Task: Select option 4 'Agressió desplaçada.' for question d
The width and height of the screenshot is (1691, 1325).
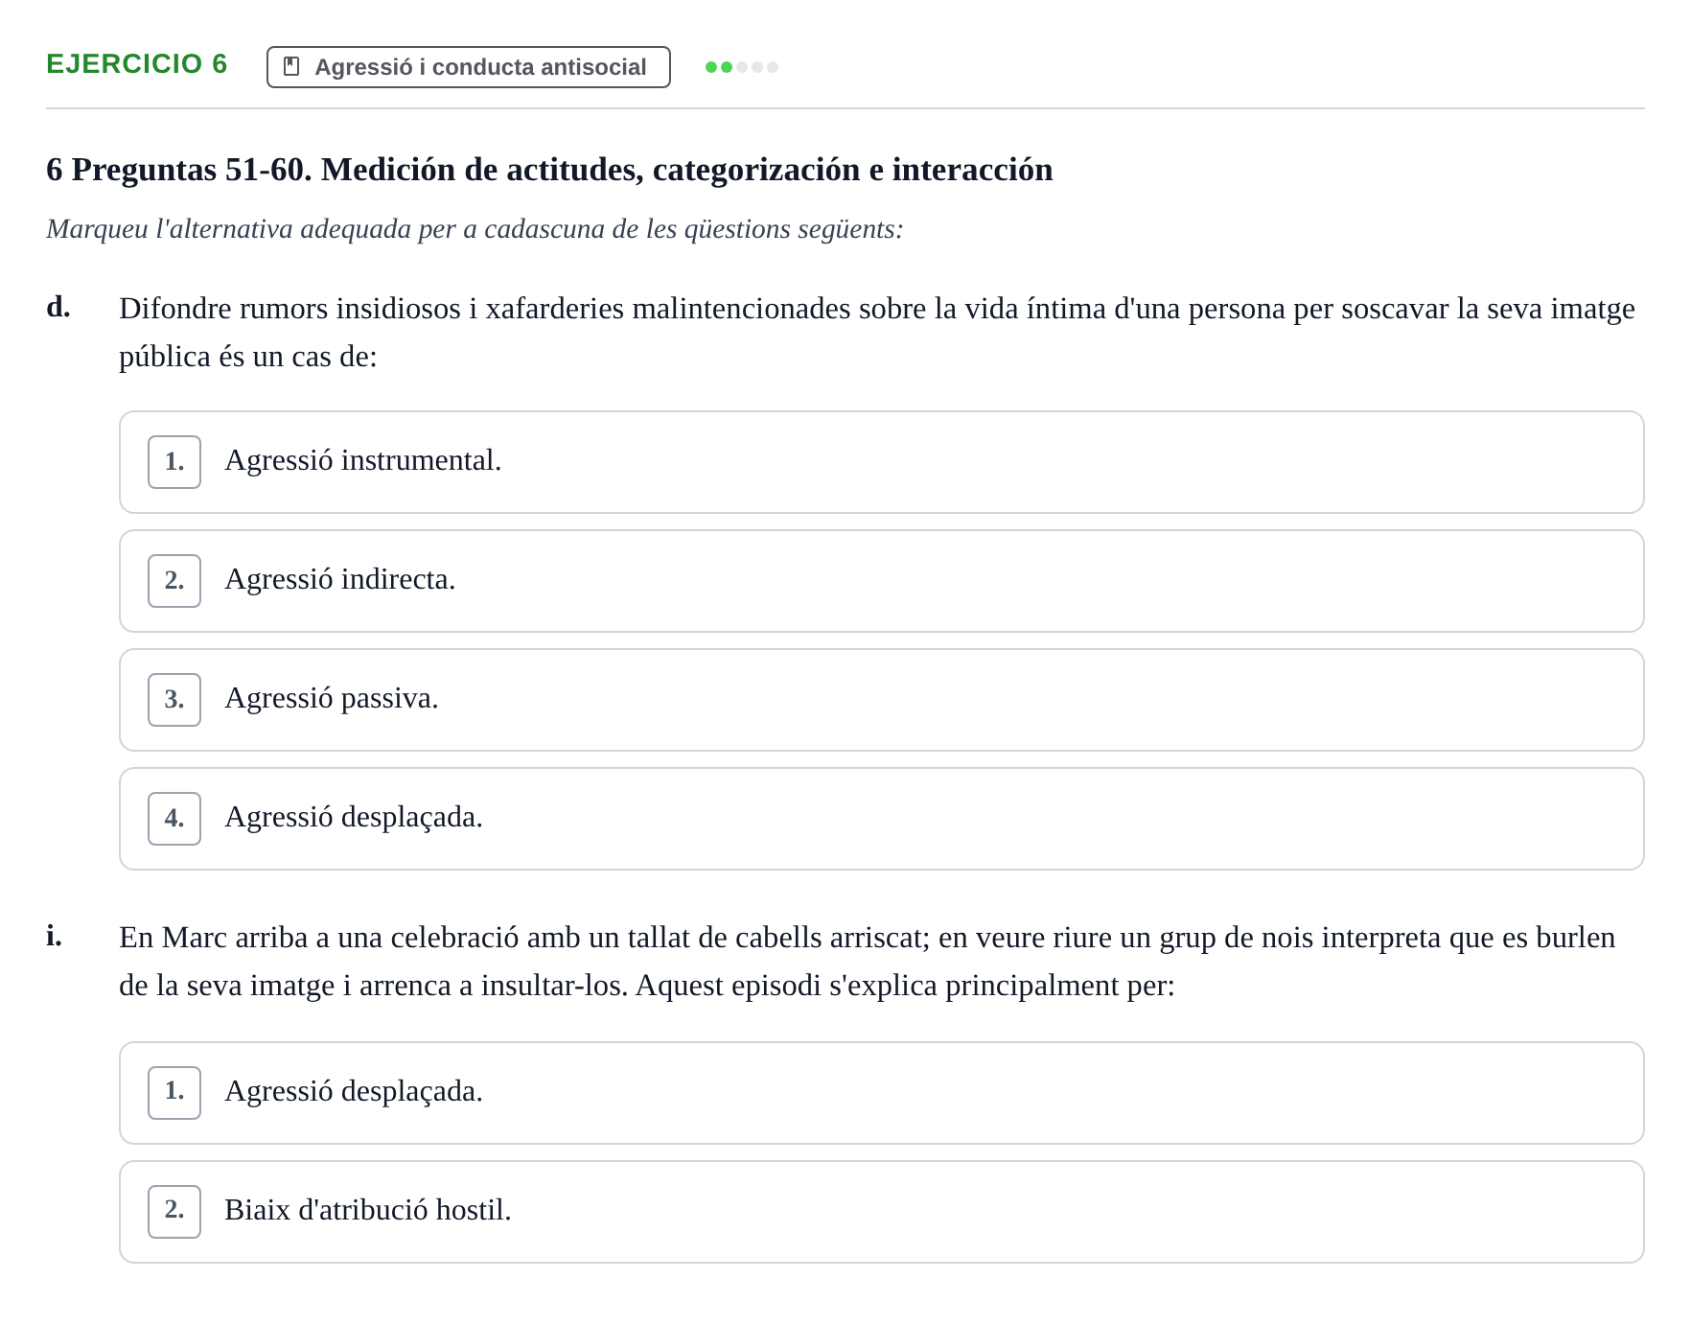Action: pyautogui.click(x=882, y=819)
